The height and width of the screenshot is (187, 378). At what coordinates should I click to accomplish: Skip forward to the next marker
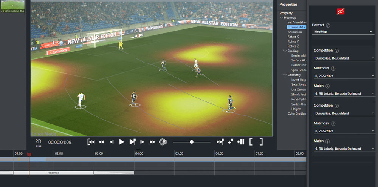point(220,142)
